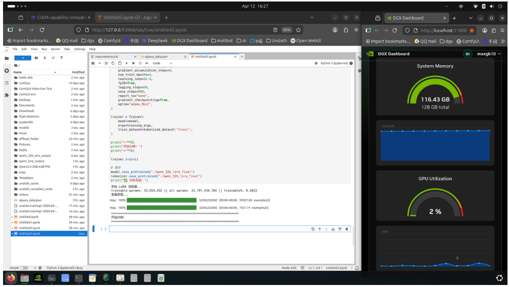This screenshot has height=287, width=509.
Task: Sort files by the Modified column header
Action: tap(73, 72)
